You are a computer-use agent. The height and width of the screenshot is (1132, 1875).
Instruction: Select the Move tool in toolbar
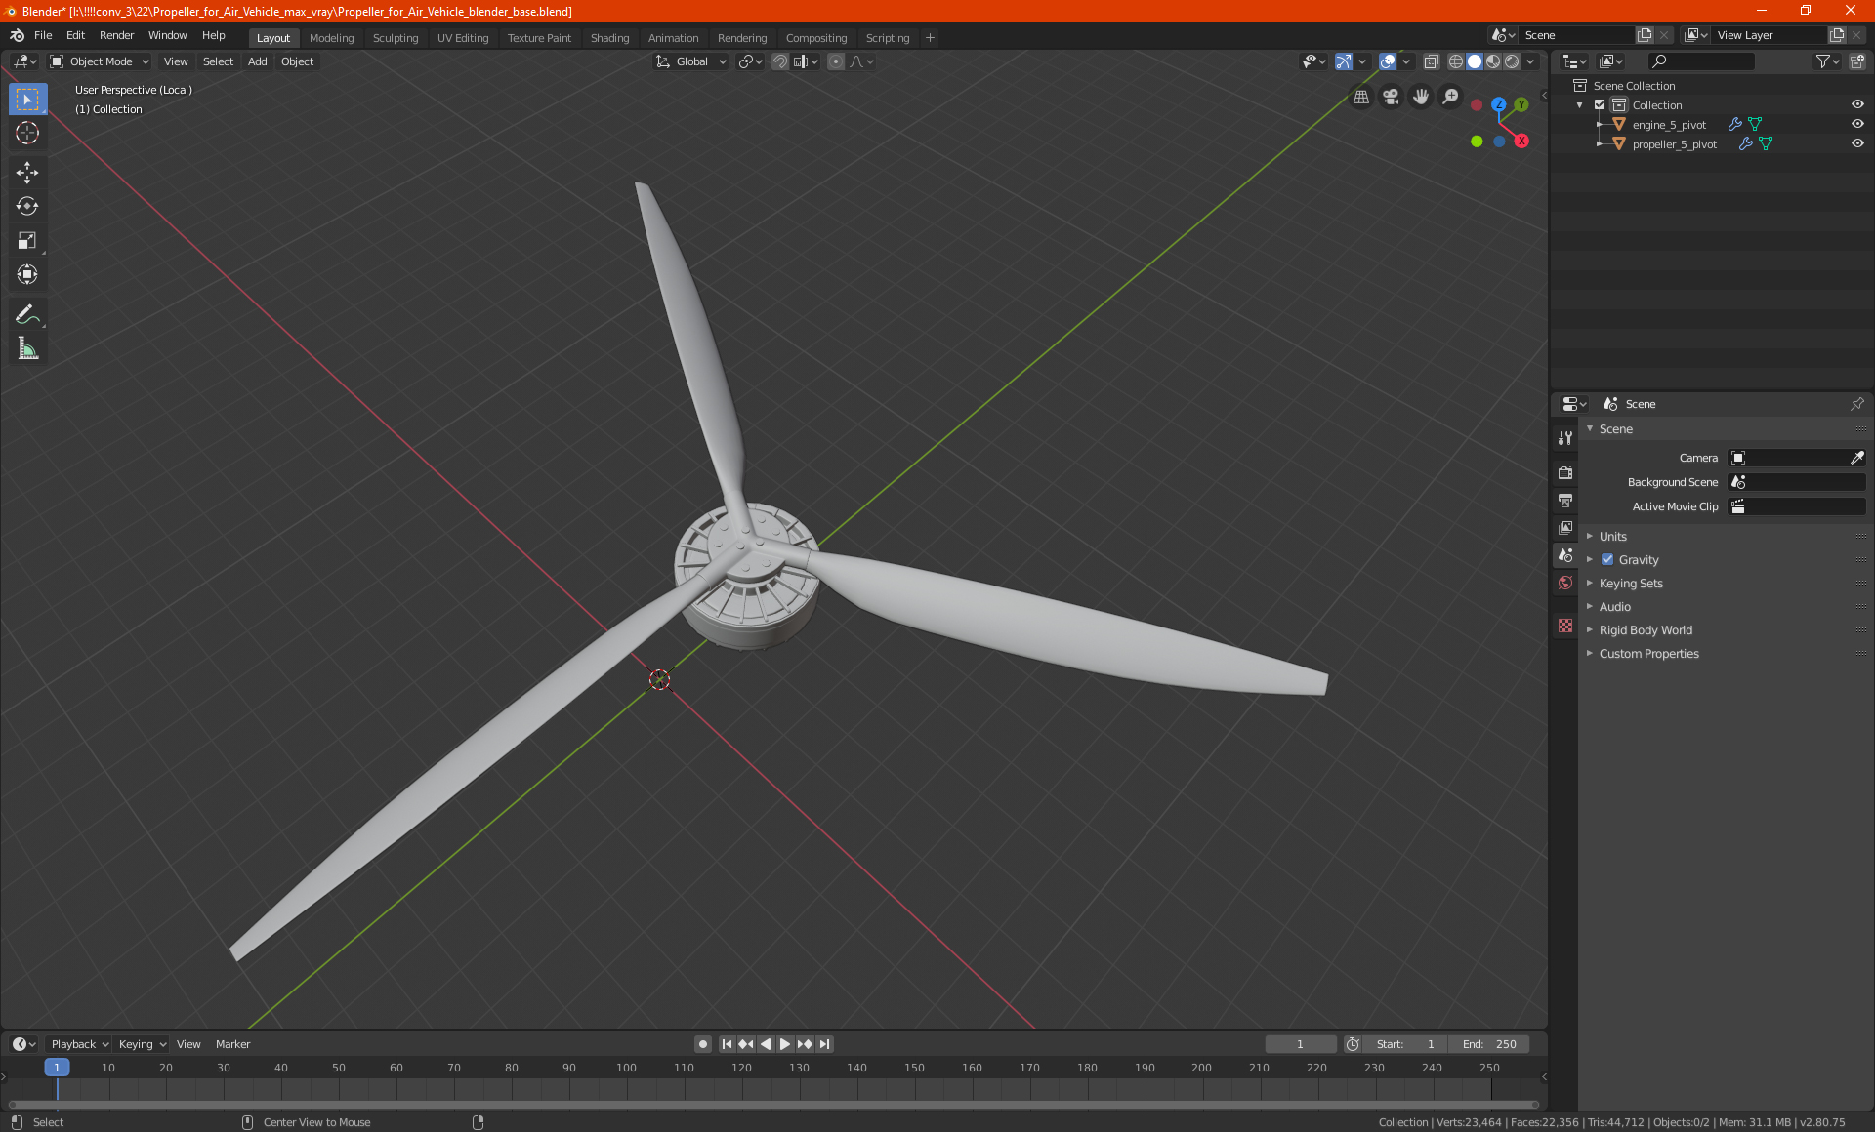[27, 172]
